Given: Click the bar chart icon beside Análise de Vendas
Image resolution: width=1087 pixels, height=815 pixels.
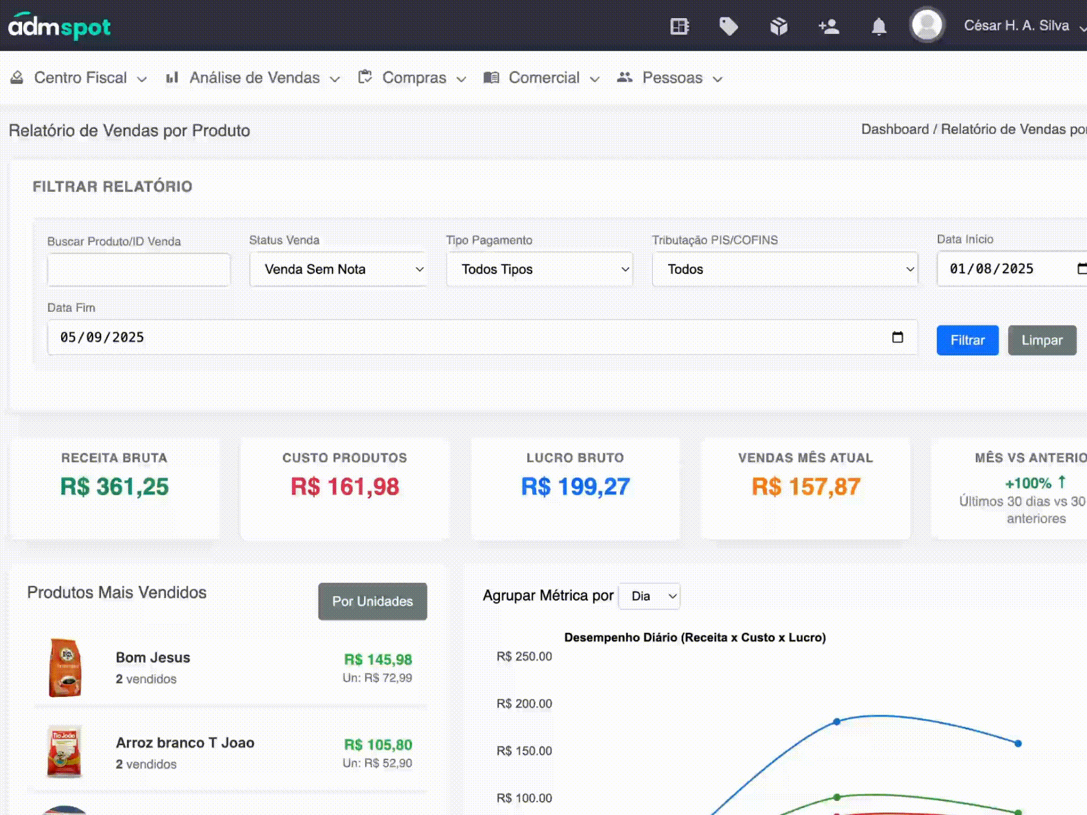Looking at the screenshot, I should point(173,78).
